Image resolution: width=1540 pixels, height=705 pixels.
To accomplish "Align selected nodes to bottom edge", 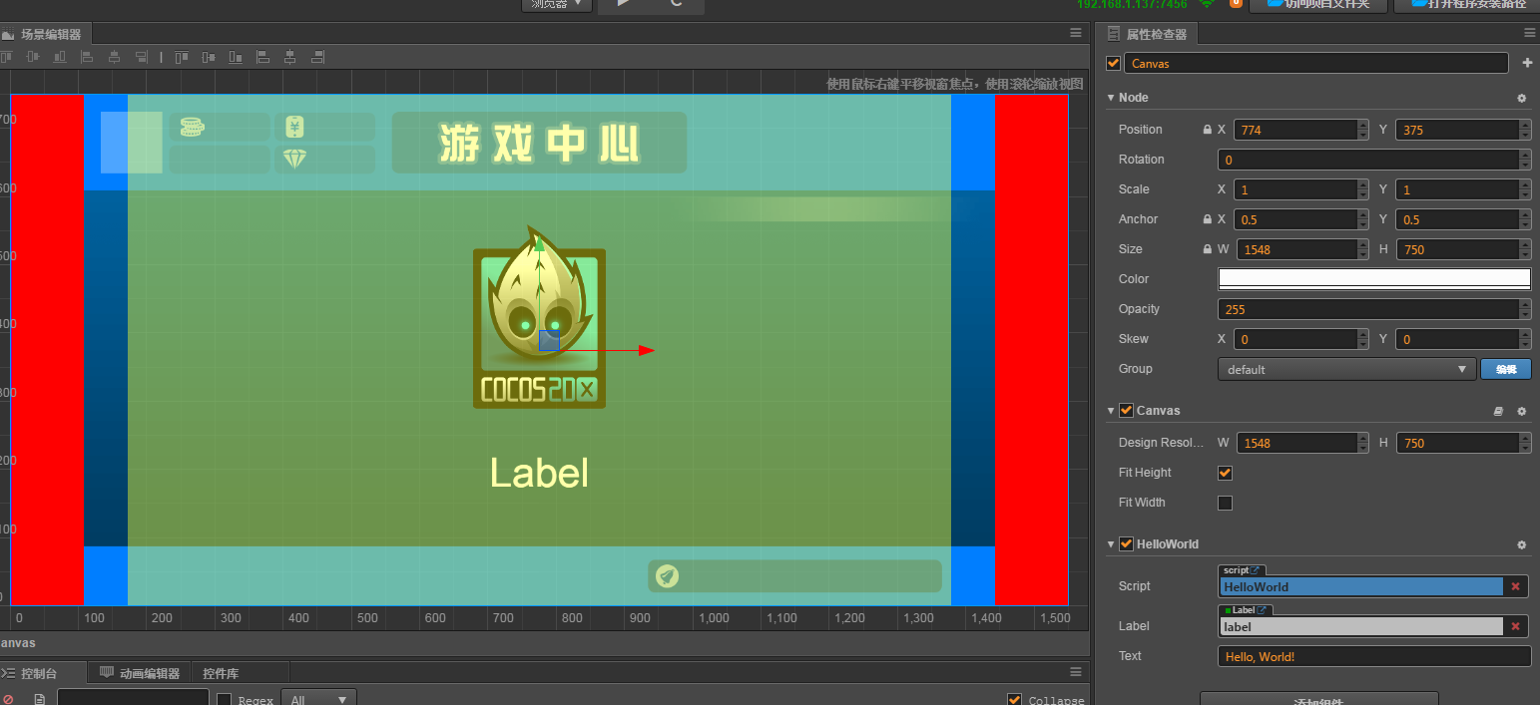I will click(x=60, y=57).
